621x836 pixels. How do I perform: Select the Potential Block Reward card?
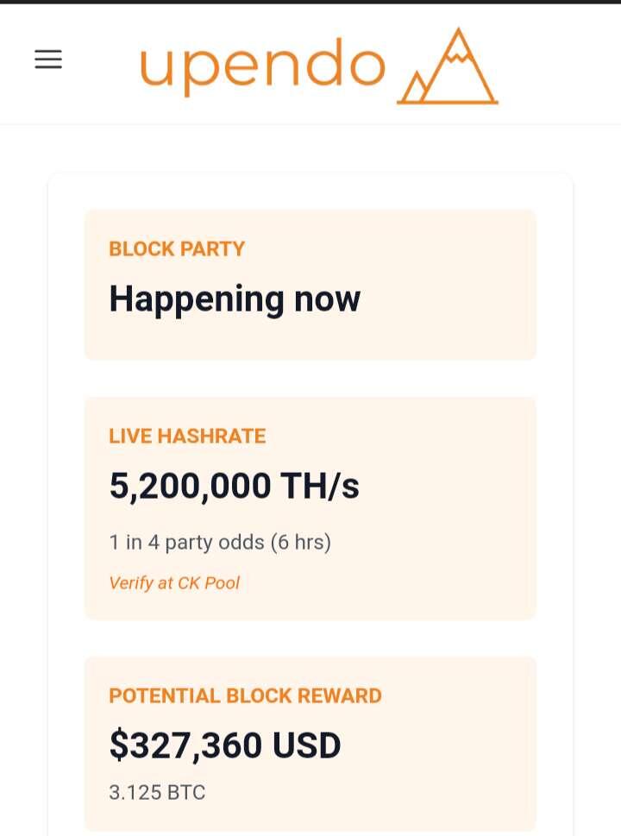click(310, 744)
